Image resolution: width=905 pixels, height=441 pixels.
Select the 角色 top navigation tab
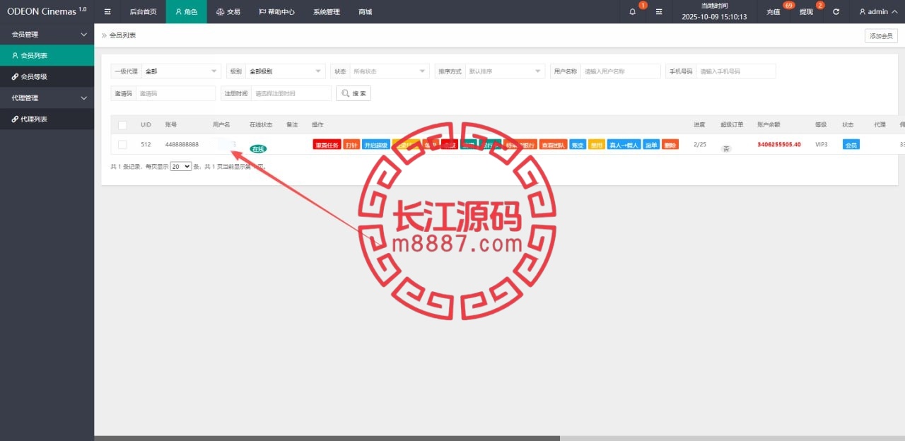pos(187,12)
